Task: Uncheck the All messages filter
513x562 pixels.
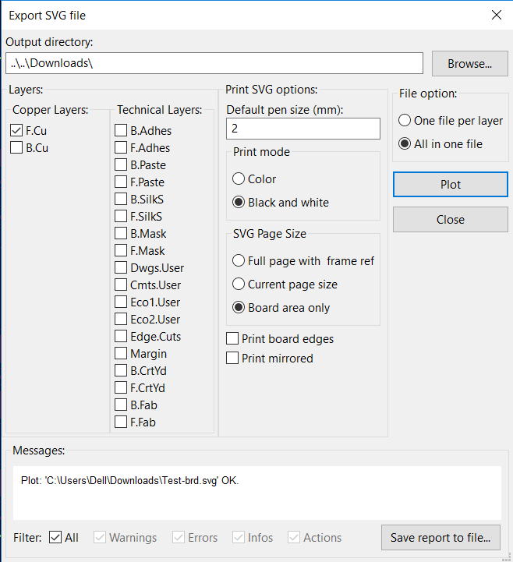Action: (56, 538)
